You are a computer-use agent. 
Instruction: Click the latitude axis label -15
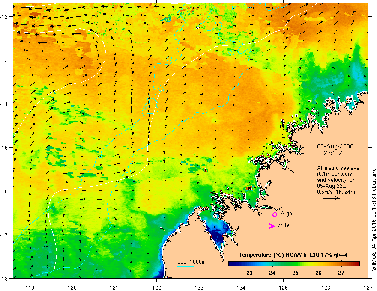[5, 147]
